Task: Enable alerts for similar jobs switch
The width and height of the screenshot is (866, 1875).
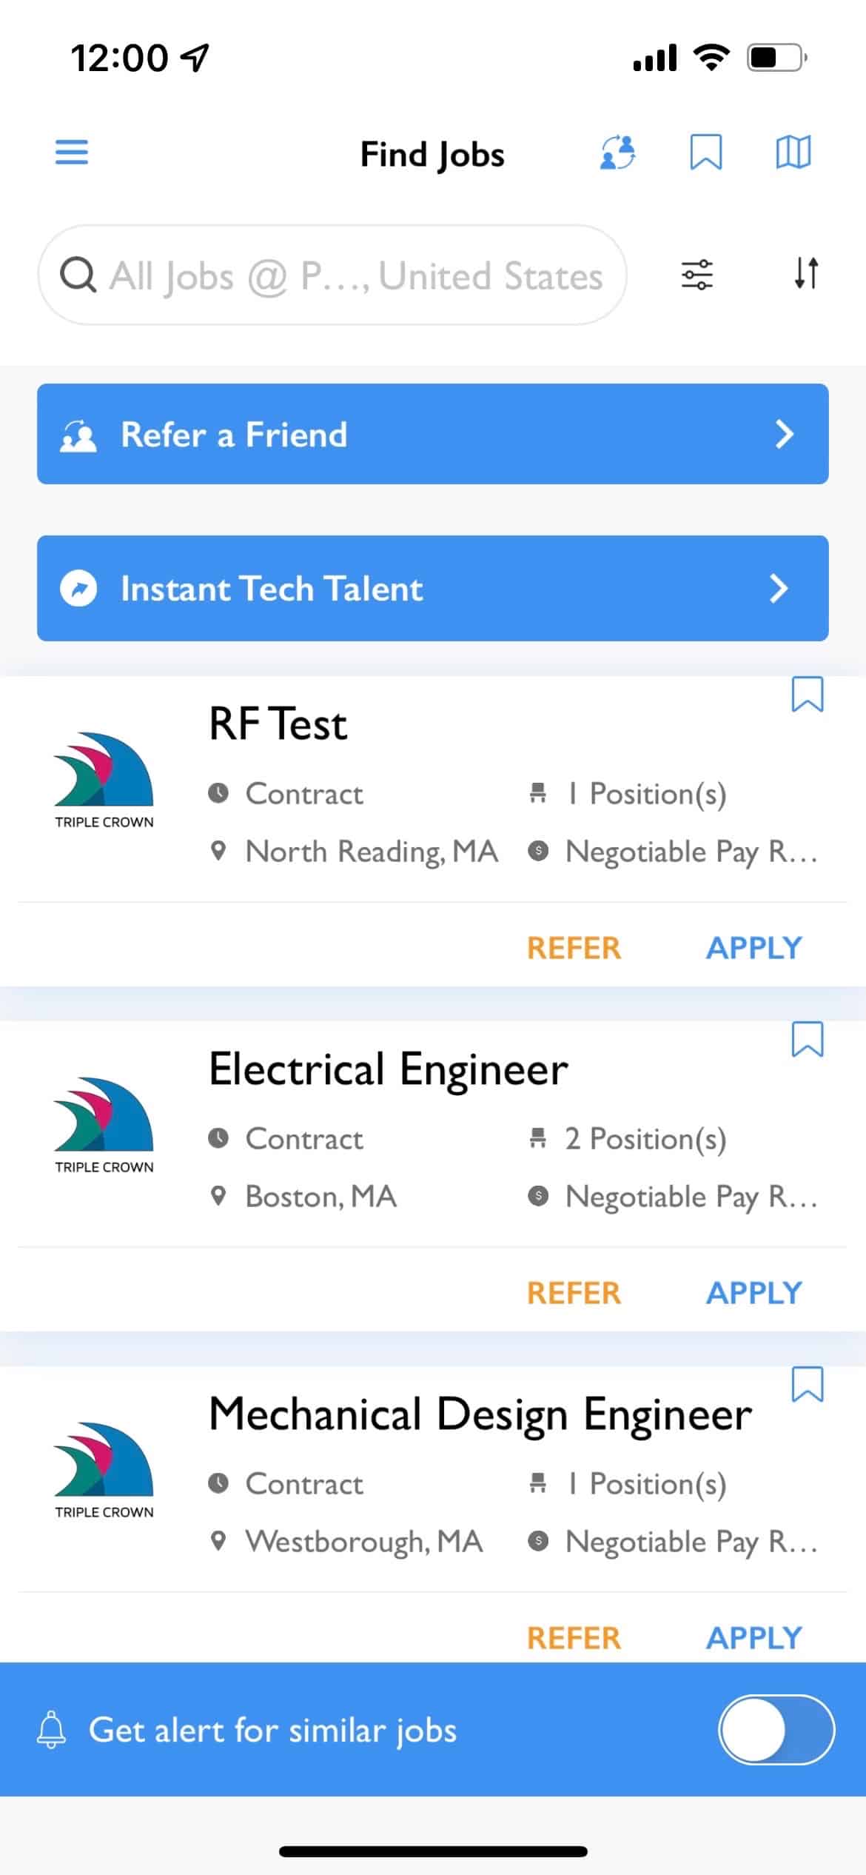Action: click(776, 1730)
